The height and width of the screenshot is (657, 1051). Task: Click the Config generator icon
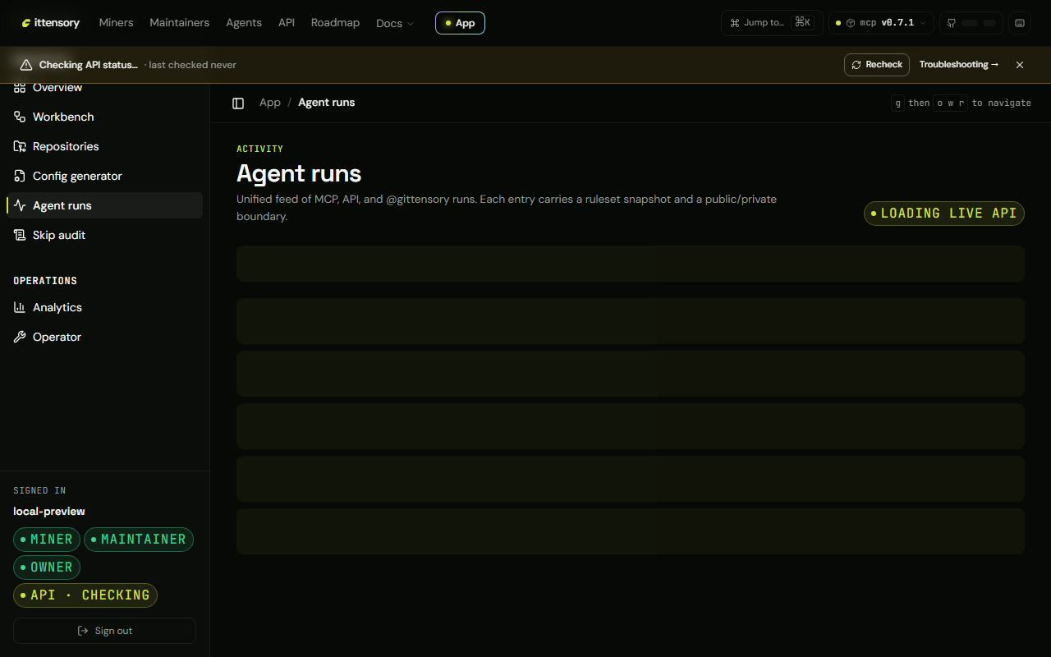(20, 176)
